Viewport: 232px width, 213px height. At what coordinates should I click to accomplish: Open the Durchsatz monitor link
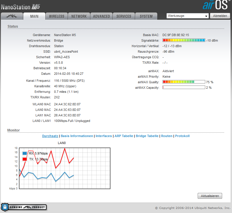tap(50, 136)
